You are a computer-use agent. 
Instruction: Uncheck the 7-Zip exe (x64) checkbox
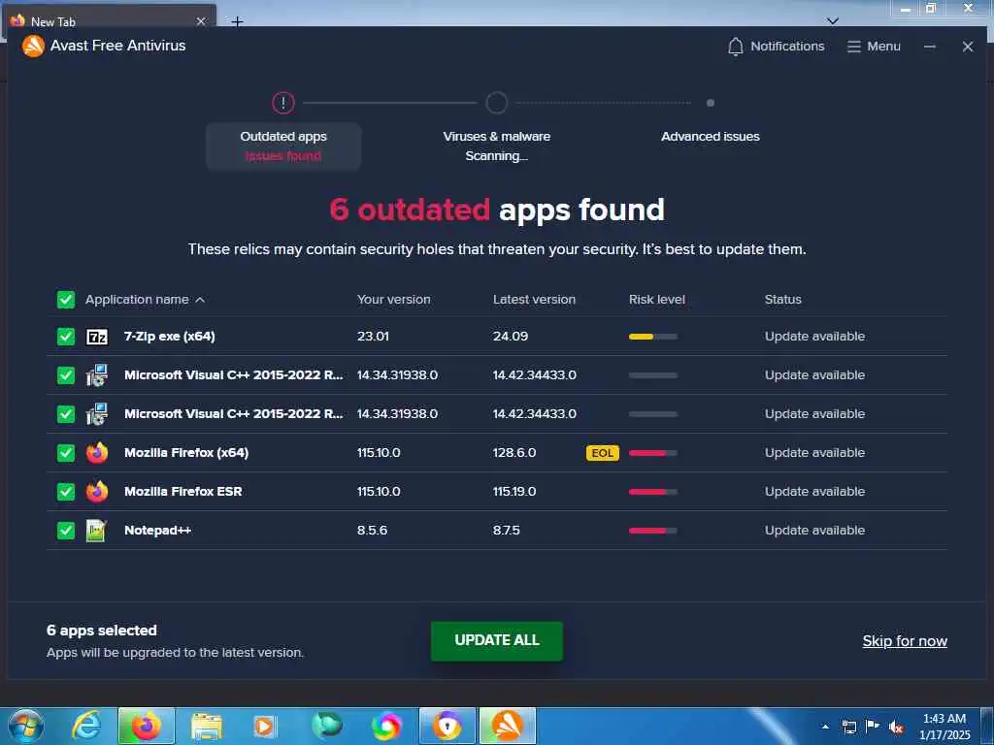click(66, 337)
